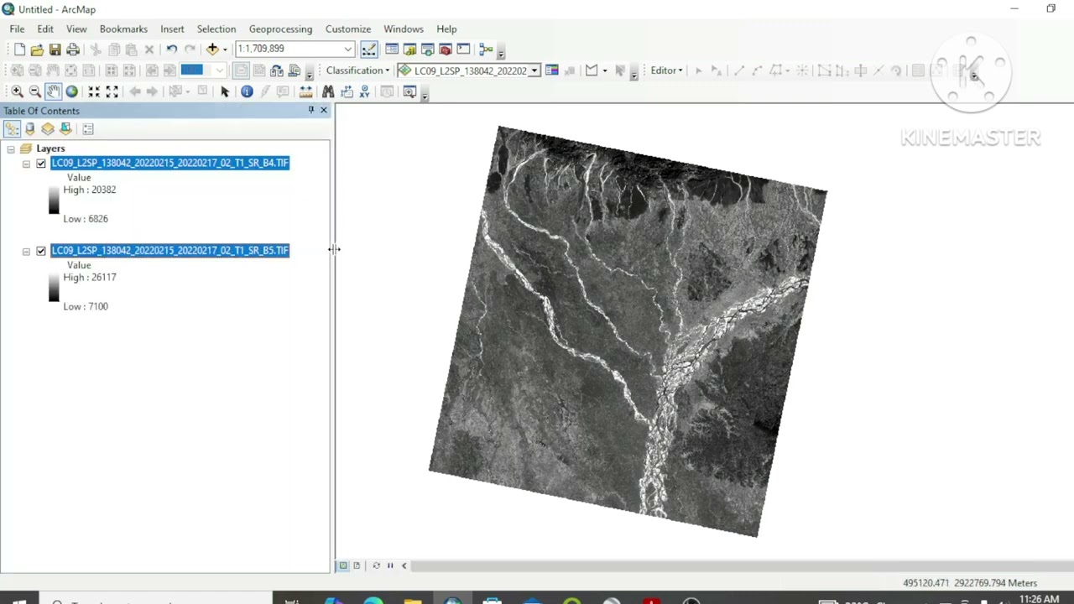Save the map document
This screenshot has width=1074, height=604.
pos(55,49)
